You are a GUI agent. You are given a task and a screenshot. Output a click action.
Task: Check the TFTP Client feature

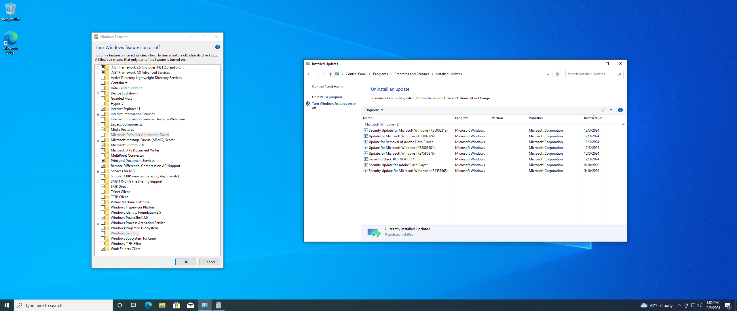[103, 197]
